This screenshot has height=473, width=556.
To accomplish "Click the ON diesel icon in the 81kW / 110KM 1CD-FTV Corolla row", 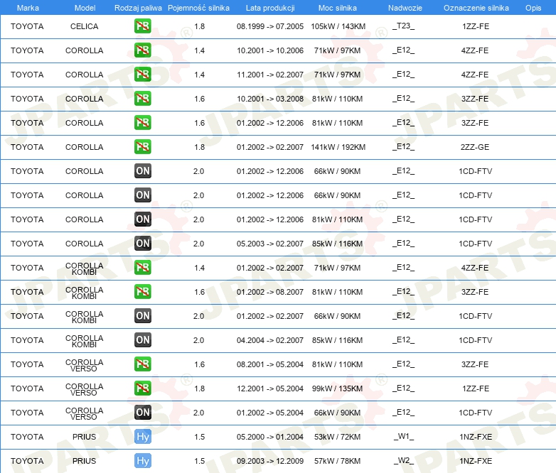I will pyautogui.click(x=142, y=219).
